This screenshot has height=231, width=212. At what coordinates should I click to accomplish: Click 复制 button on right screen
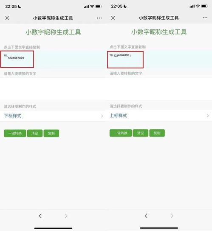pos(157,133)
